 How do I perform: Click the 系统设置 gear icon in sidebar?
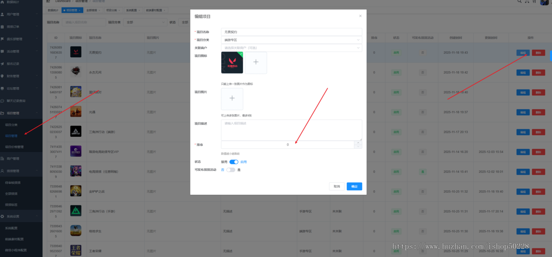tap(3, 216)
